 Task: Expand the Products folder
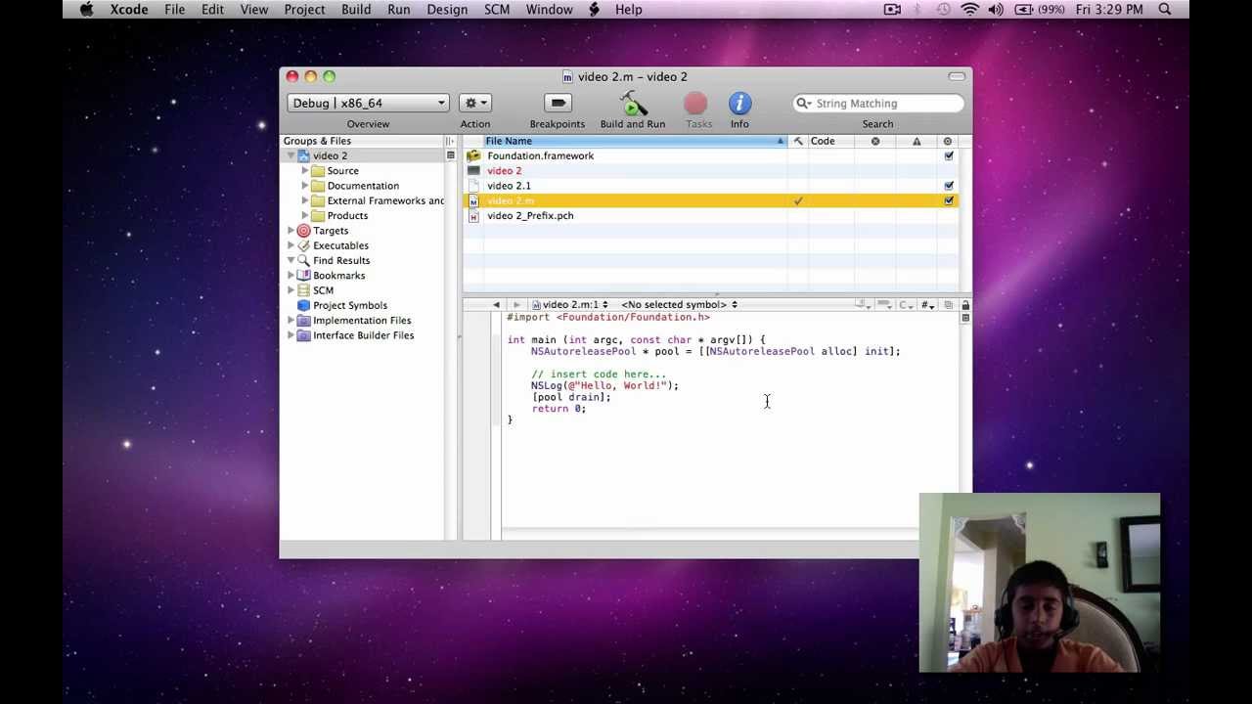305,215
